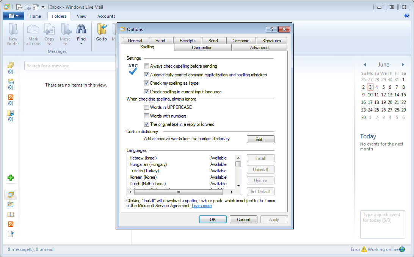This screenshot has height=257, width=414.
Task: Click the Error warning triangle icon
Action: coord(364,249)
